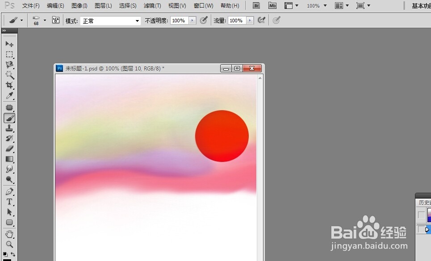
Task: Open the blend mode dropdown showing 正常
Action: [110, 21]
